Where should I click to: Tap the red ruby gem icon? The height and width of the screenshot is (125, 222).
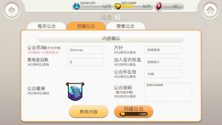point(159,6)
